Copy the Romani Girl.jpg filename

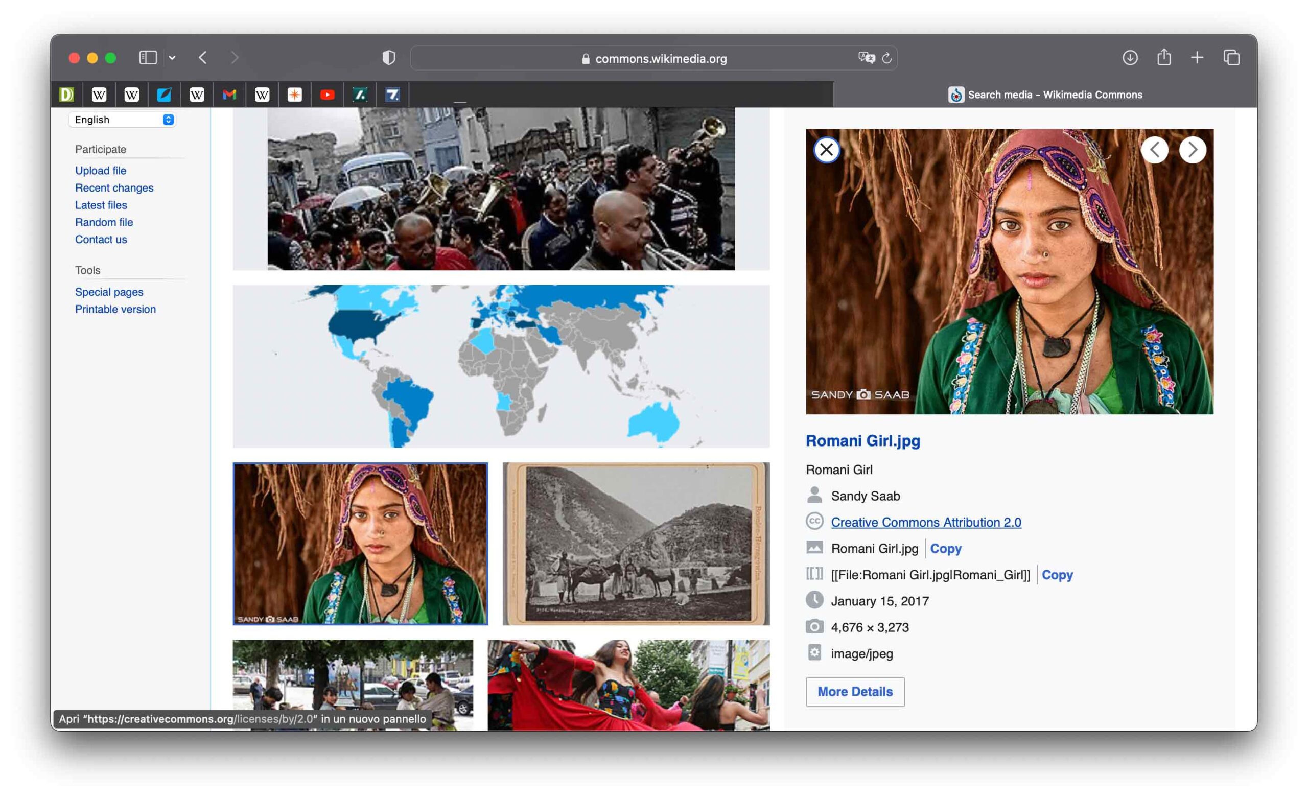click(x=945, y=549)
